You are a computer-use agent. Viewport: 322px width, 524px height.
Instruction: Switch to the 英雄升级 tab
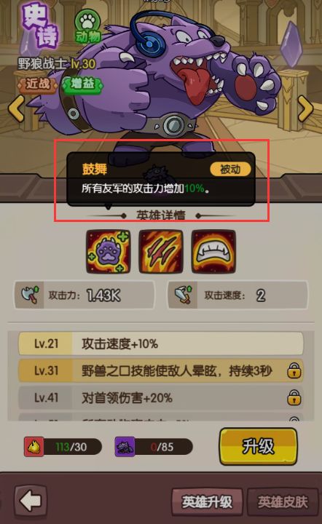(207, 502)
